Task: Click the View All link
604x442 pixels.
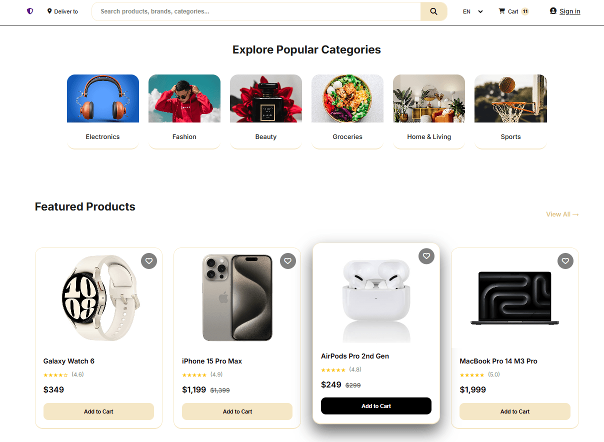Action: click(562, 214)
